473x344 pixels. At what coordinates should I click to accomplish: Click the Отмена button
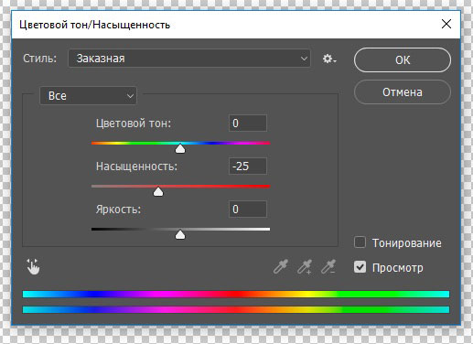[403, 92]
